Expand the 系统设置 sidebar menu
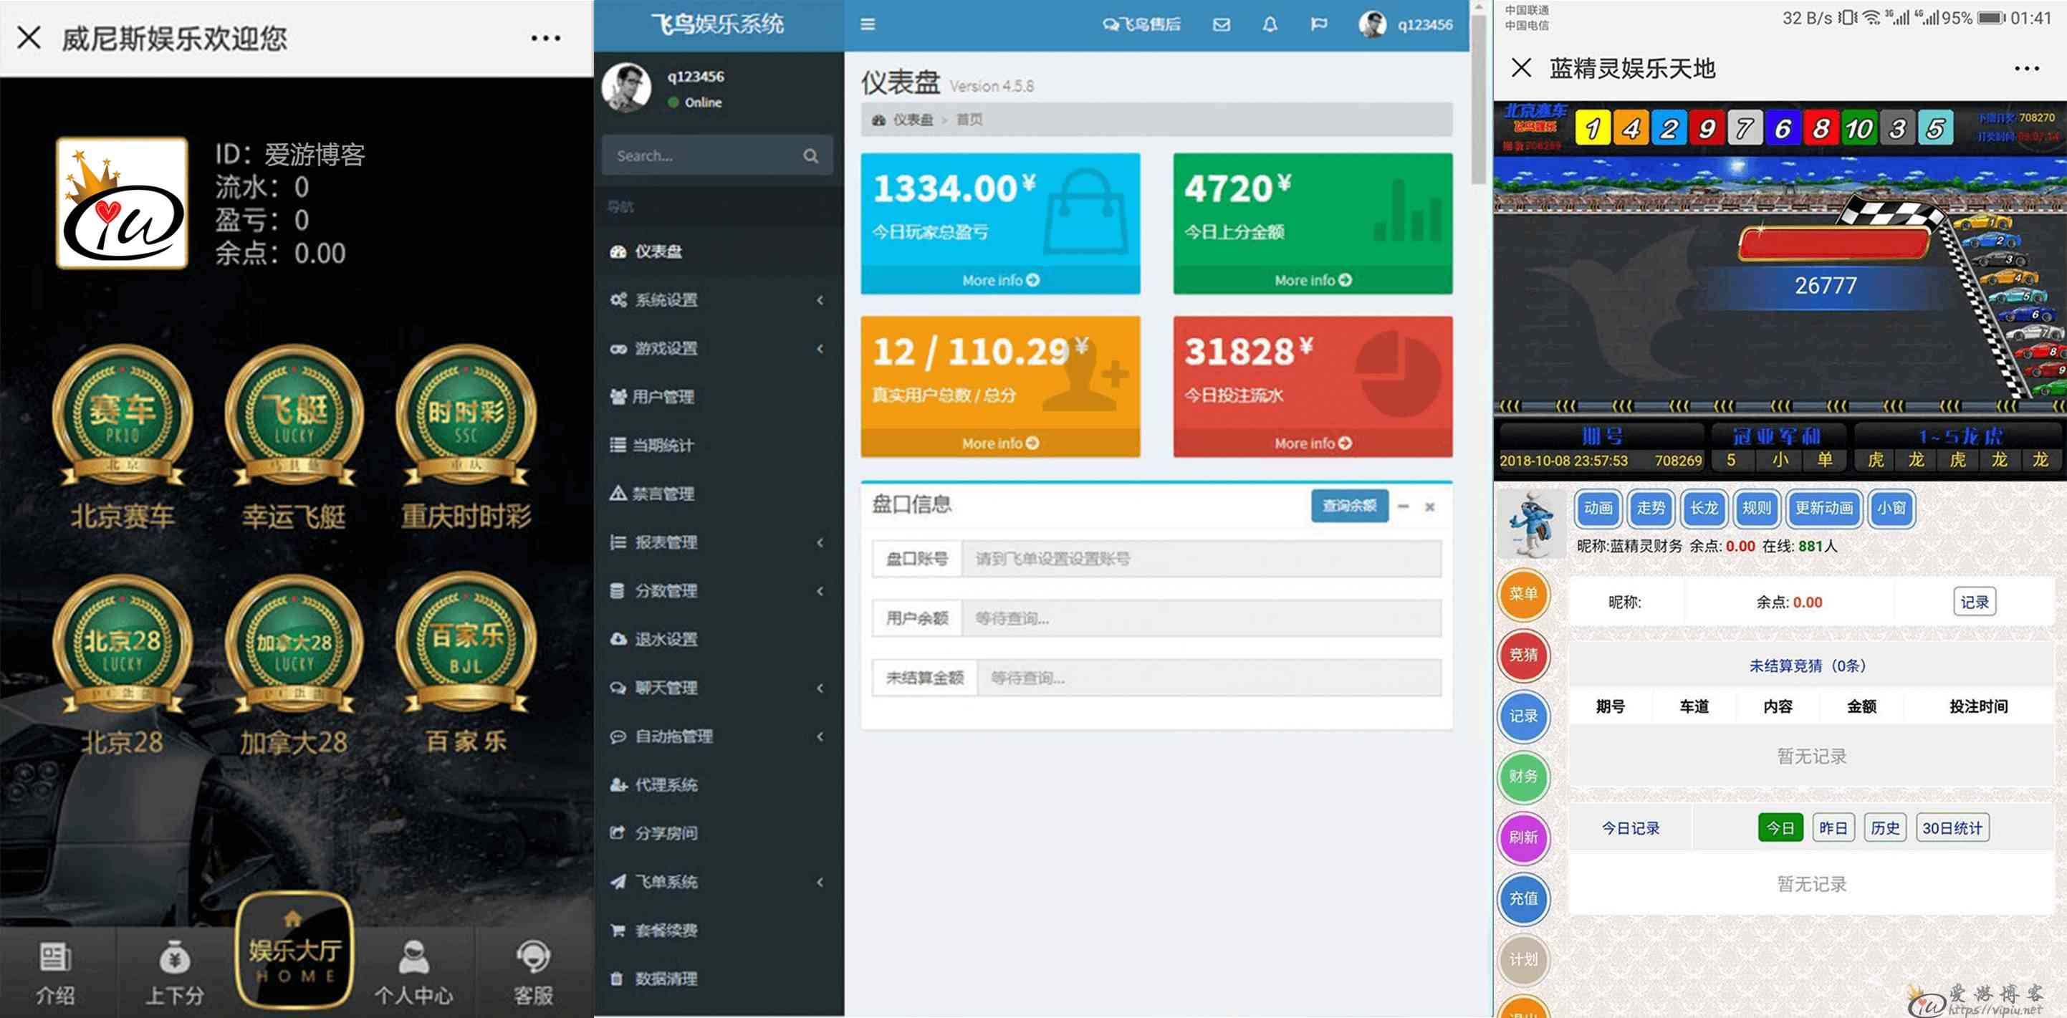The image size is (2067, 1018). (717, 300)
